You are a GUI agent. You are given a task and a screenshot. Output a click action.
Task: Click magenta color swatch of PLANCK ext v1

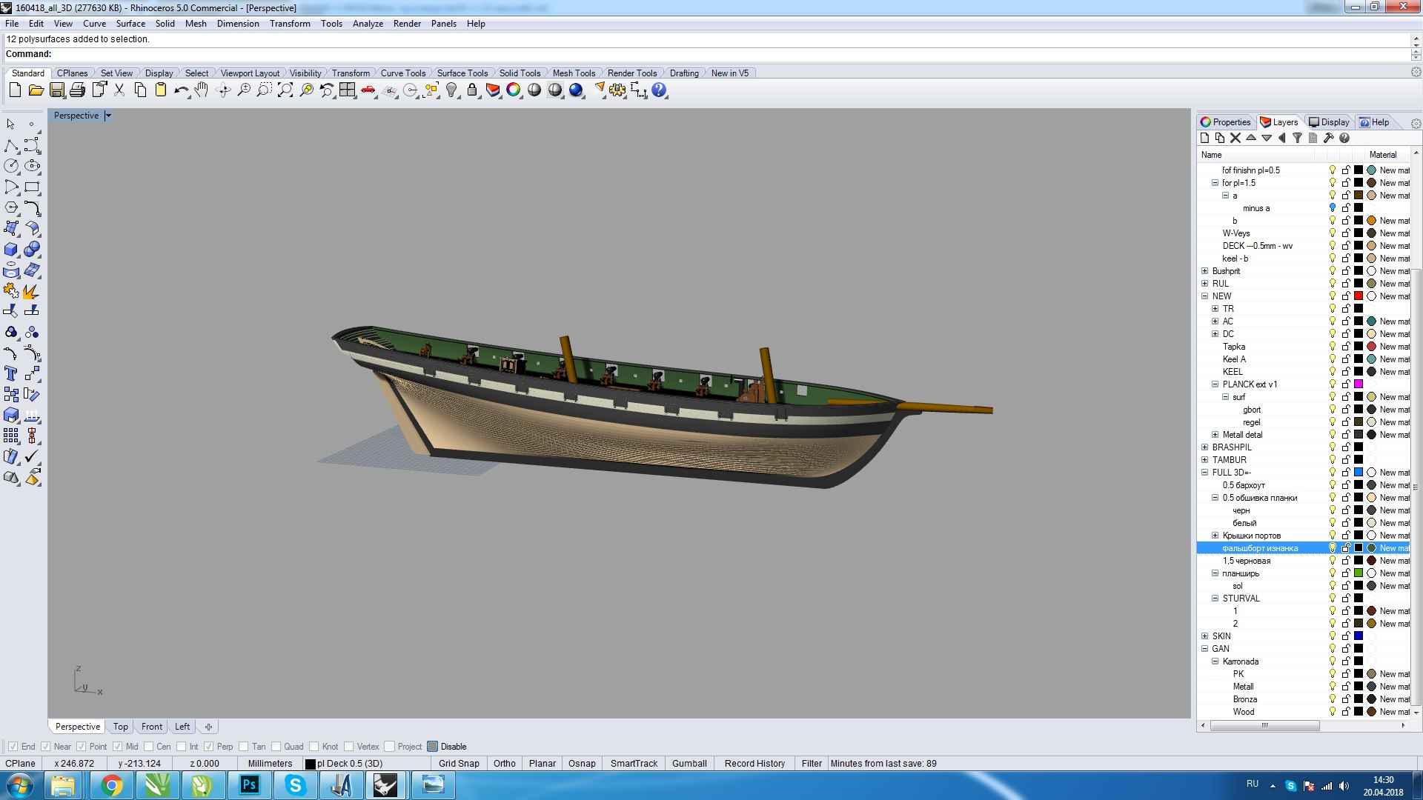point(1359,384)
